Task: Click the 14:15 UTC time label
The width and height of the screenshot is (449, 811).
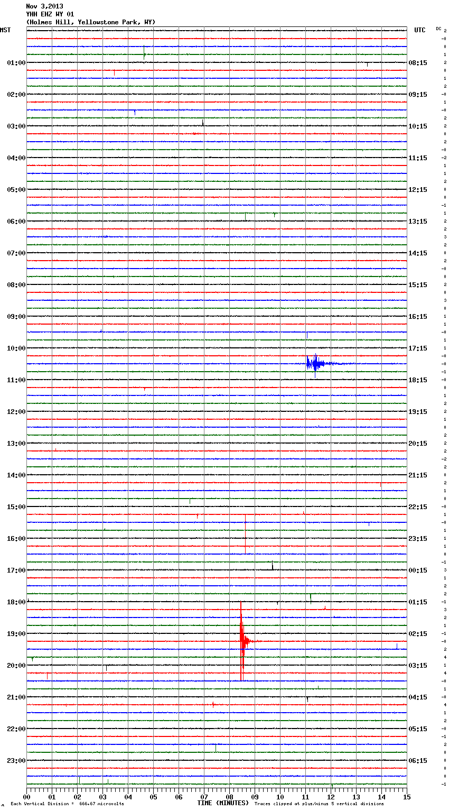Action: (418, 253)
